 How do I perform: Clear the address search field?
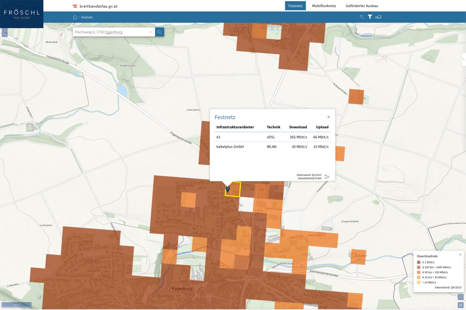pyautogui.click(x=150, y=32)
